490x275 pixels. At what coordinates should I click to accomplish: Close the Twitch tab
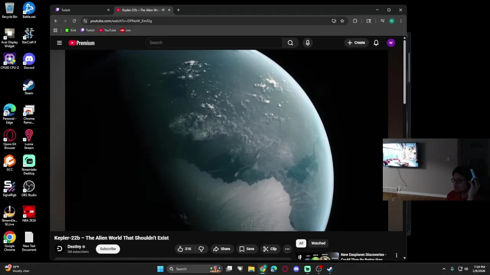[108, 10]
